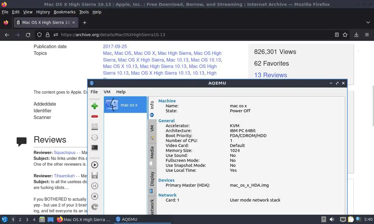Open the start menu bird icon in taskbar
The width and height of the screenshot is (374, 224).
tap(4, 219)
